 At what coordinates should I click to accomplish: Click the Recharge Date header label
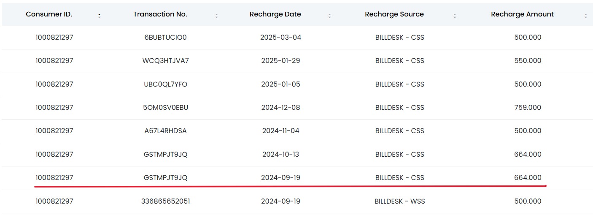tap(275, 14)
